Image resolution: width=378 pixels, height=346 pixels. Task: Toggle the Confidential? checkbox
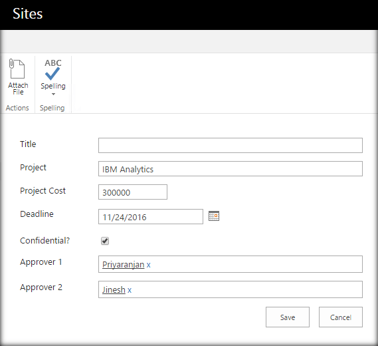coord(105,241)
